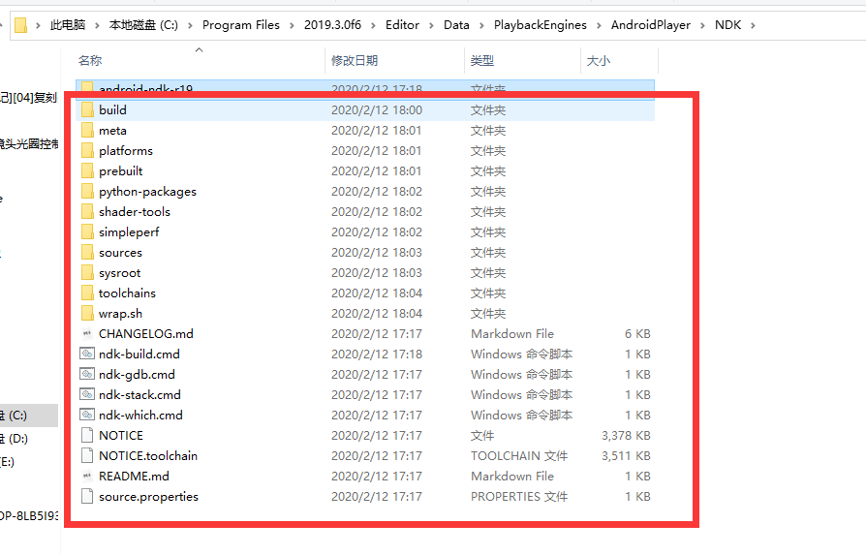
Task: Click the ndk-build.cmd script icon
Action: [x=87, y=354]
